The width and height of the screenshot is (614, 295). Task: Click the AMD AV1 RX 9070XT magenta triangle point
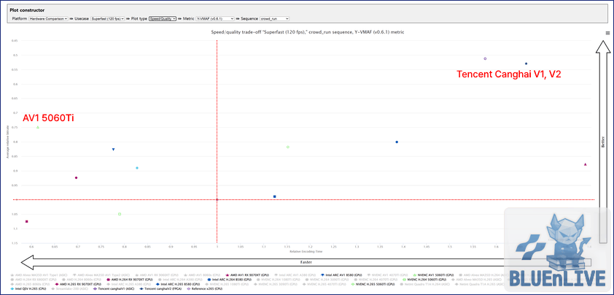585,164
